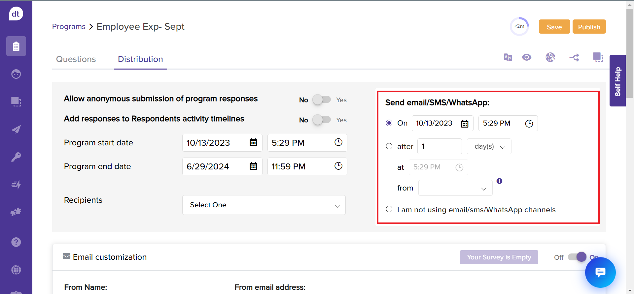Open the Recipients 'Select One' dropdown
The image size is (634, 294).
(264, 205)
